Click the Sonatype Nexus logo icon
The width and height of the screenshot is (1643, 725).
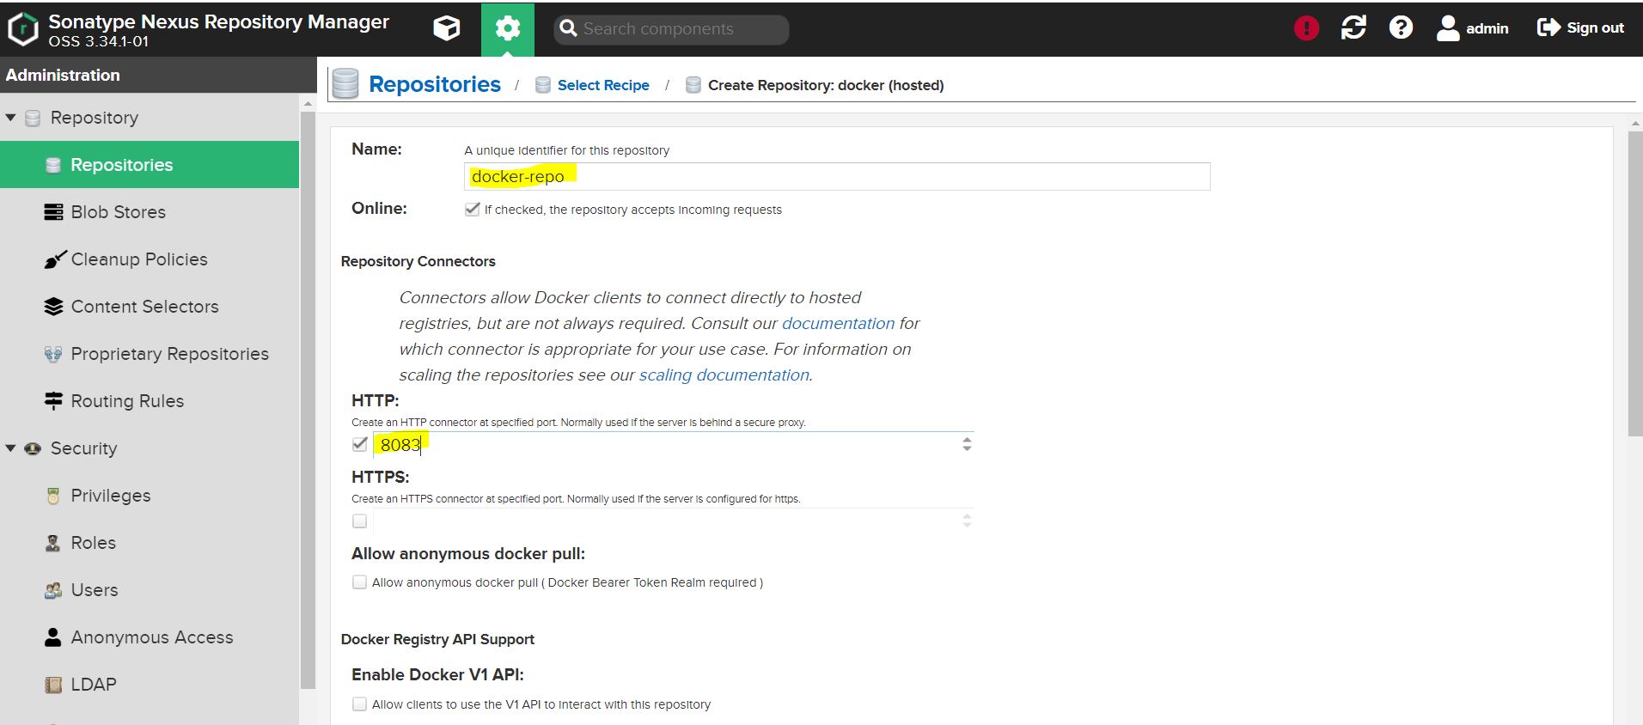23,28
